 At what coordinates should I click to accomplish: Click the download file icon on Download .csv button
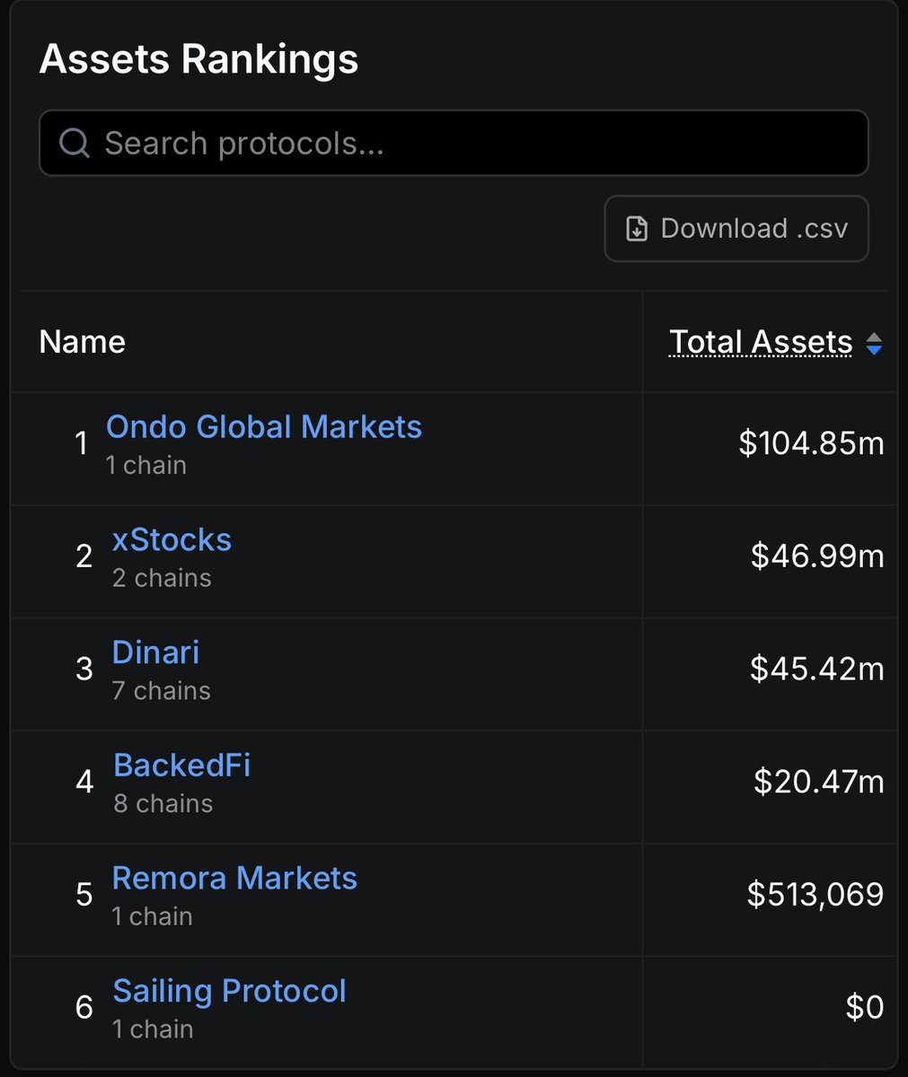coord(637,229)
